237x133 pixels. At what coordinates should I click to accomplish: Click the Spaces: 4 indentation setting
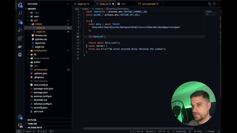click(151, 132)
